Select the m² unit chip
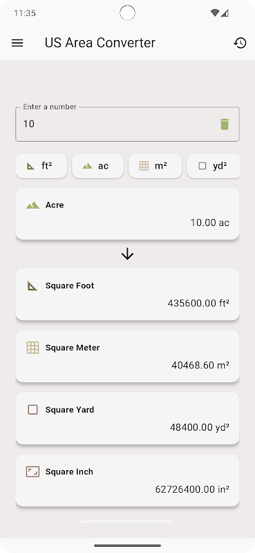255x553 pixels. 155,166
